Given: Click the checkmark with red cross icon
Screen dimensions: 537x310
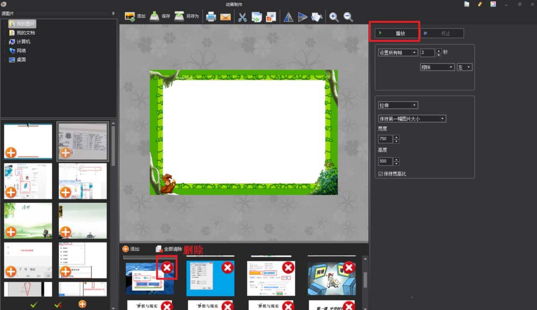Looking at the screenshot, I should pyautogui.click(x=58, y=304).
